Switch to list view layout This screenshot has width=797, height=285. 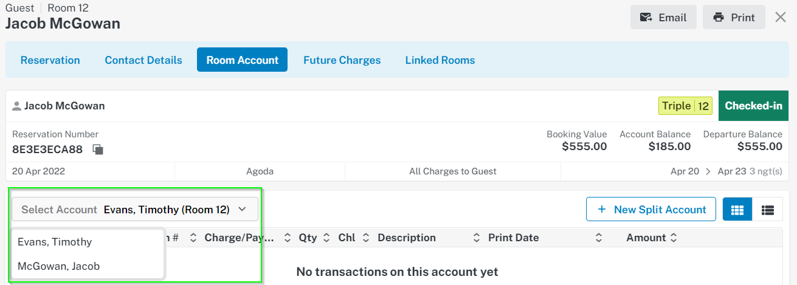click(x=768, y=210)
